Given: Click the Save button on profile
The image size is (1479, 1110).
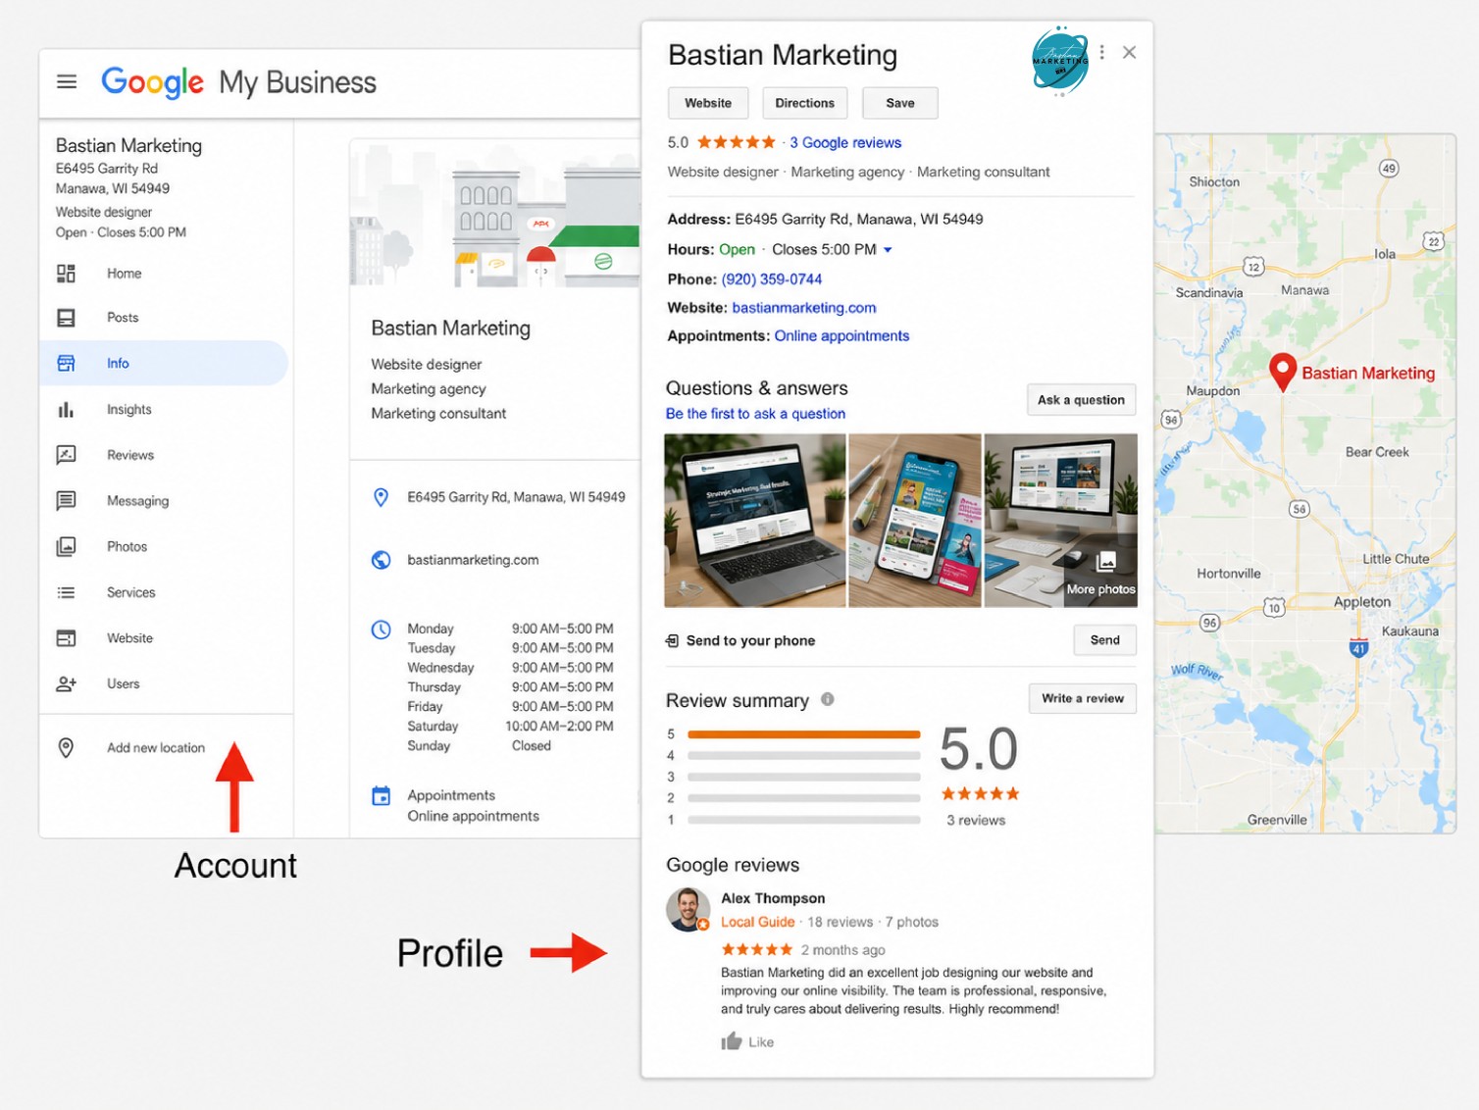Looking at the screenshot, I should 900,103.
